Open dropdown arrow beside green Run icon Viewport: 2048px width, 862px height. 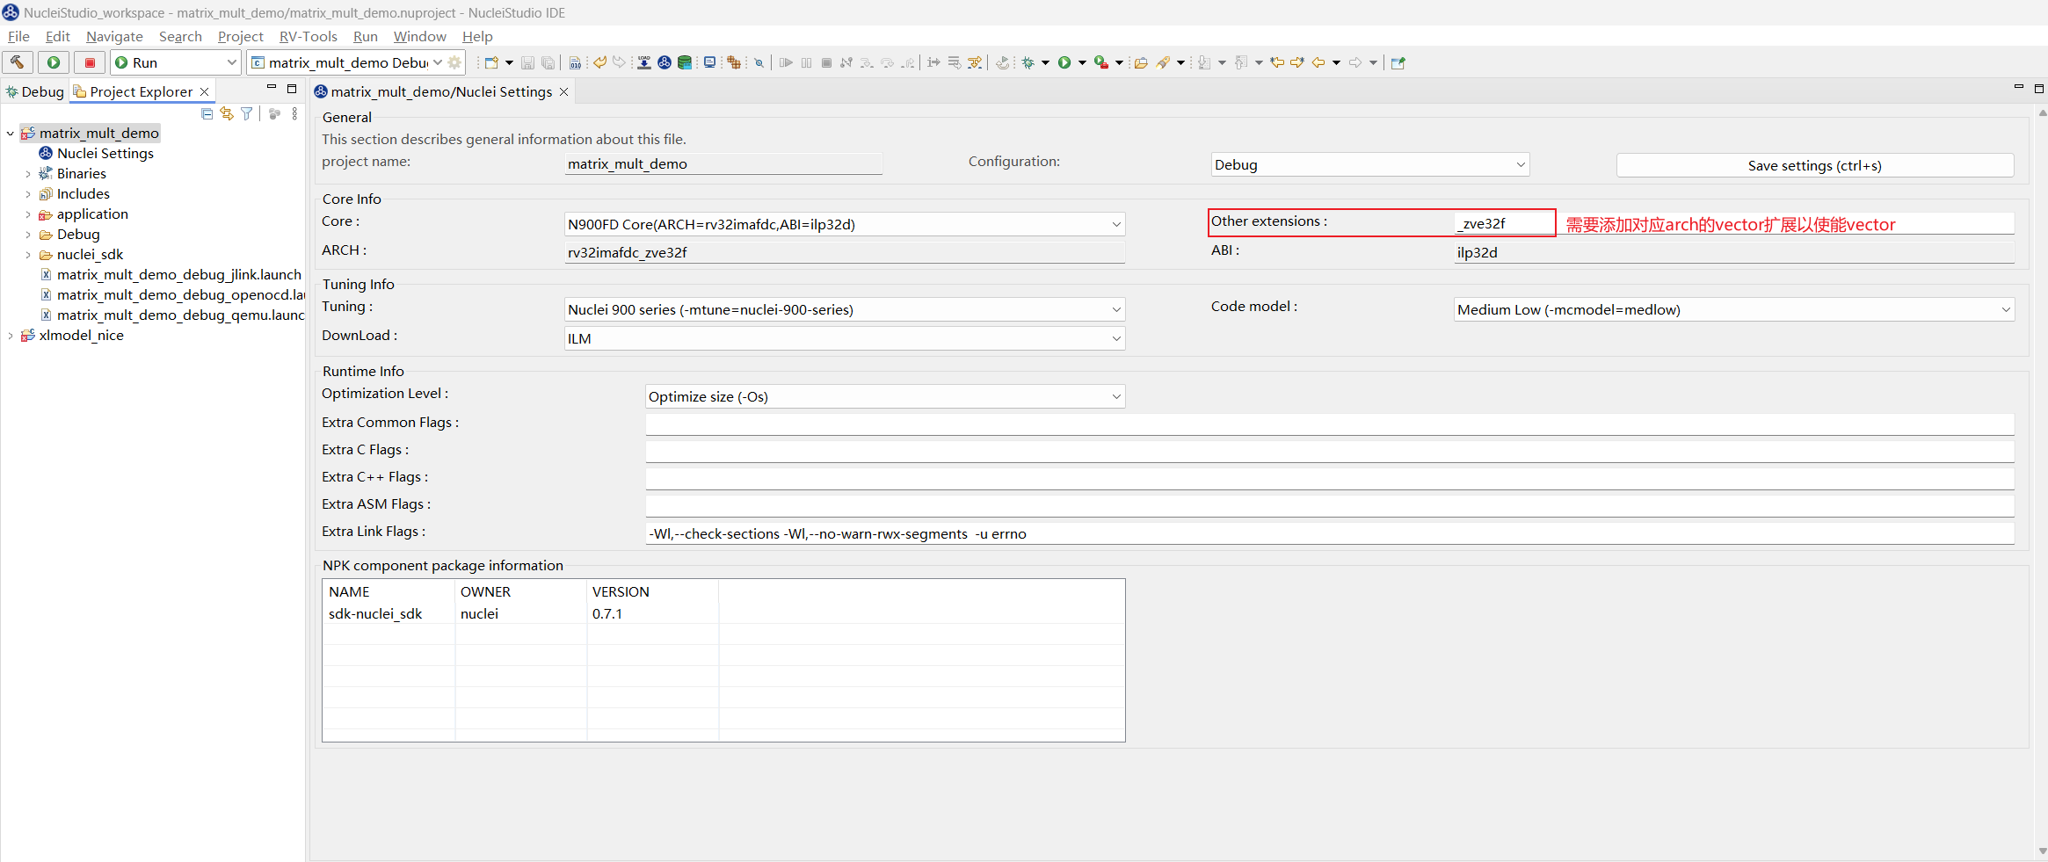click(x=1082, y=62)
